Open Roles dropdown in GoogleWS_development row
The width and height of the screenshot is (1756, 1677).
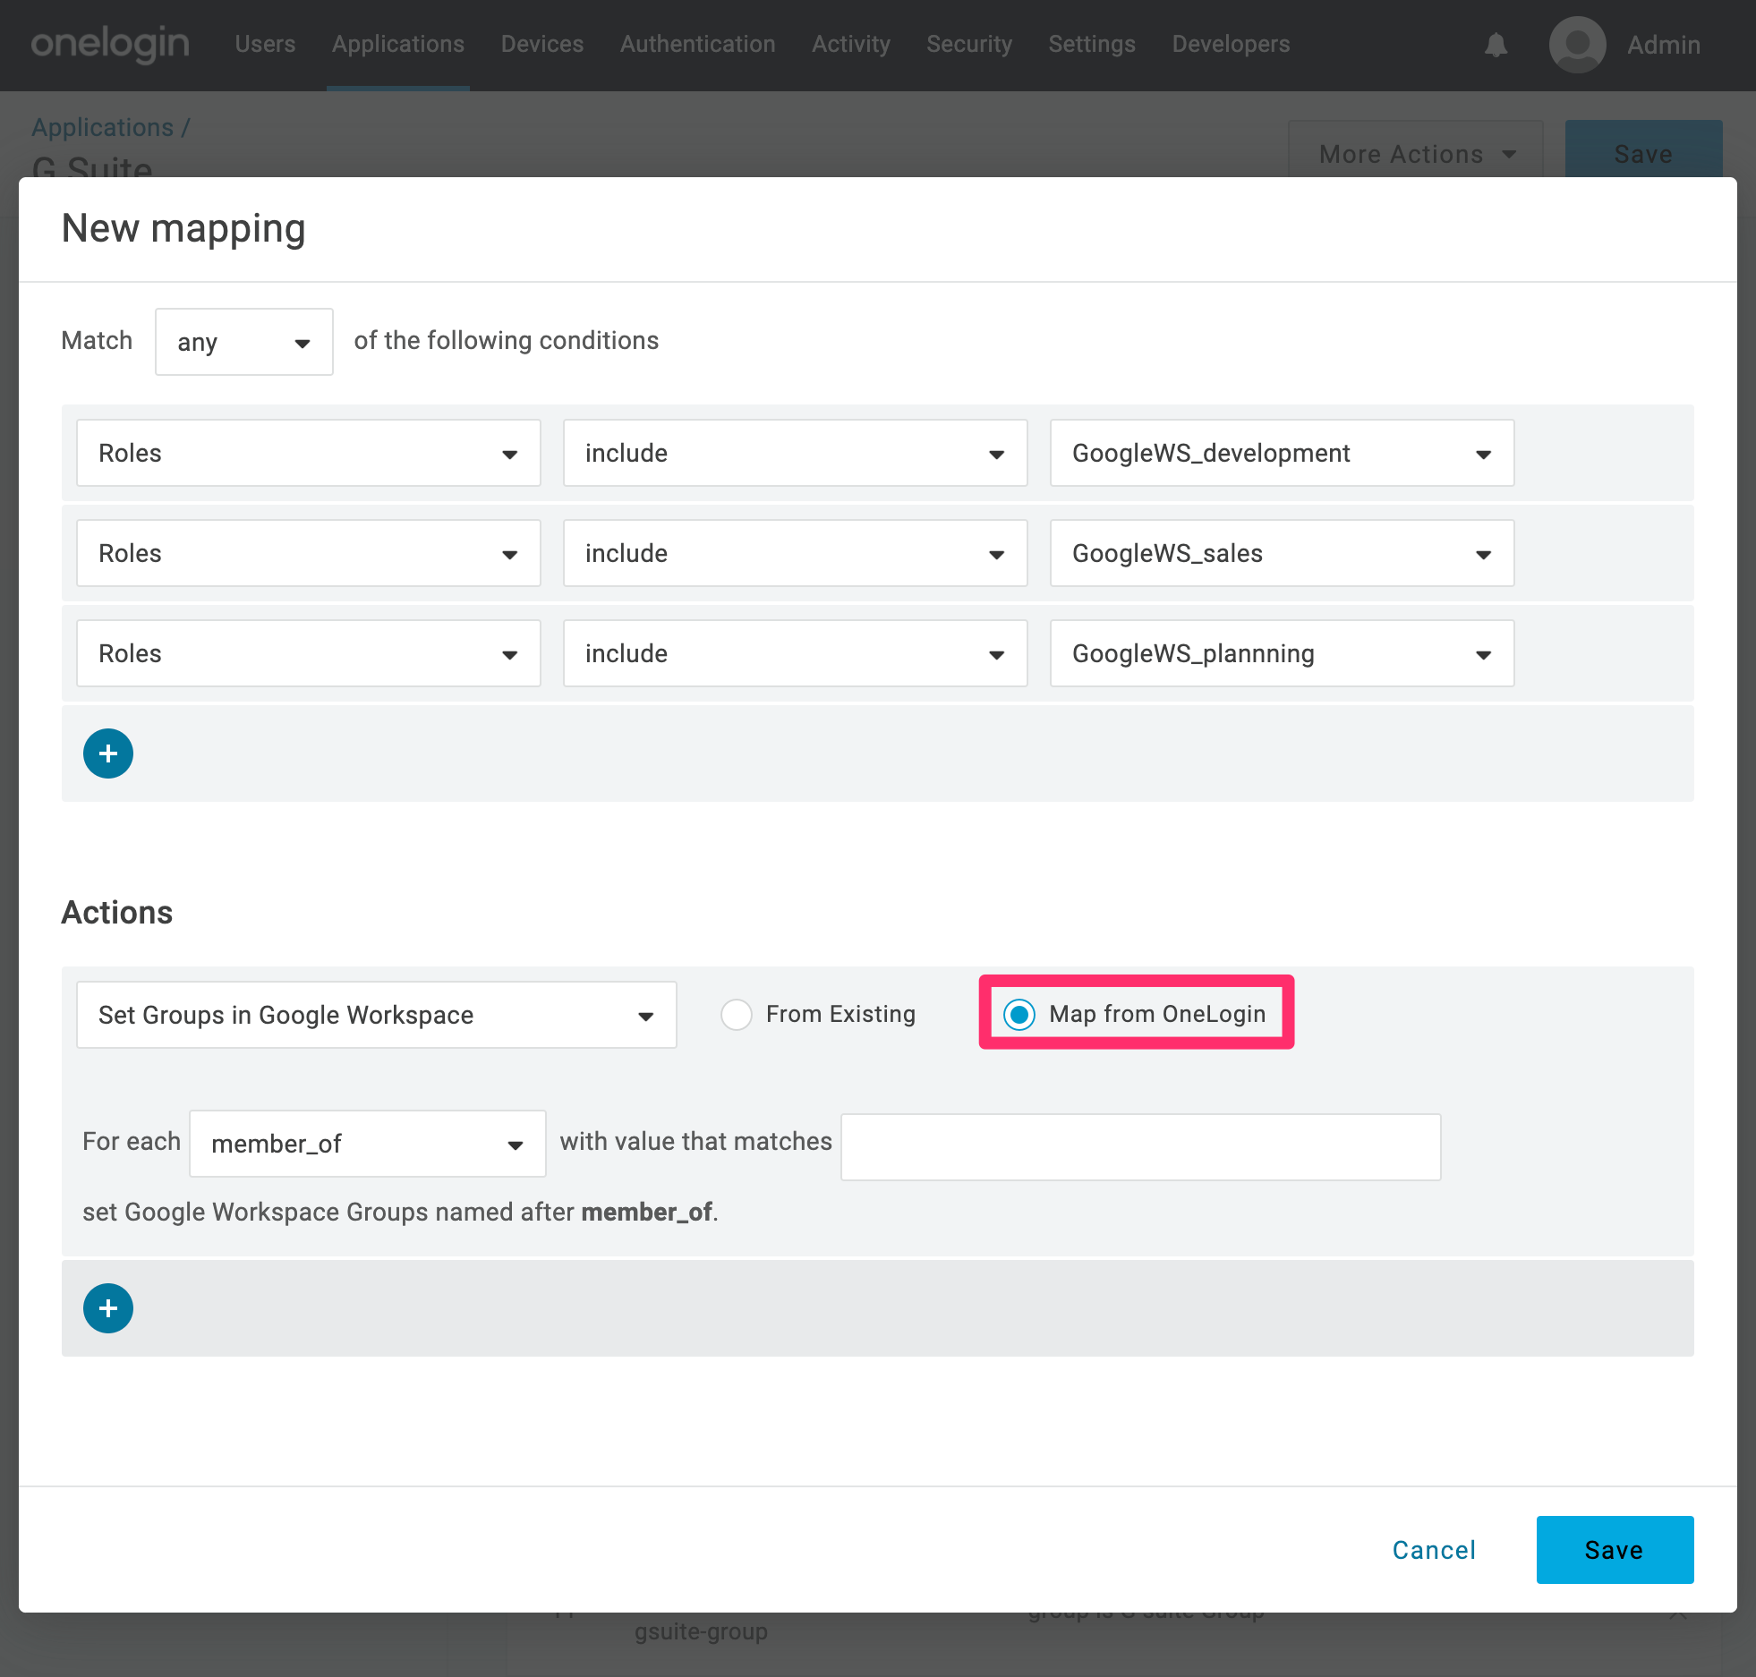(x=309, y=453)
